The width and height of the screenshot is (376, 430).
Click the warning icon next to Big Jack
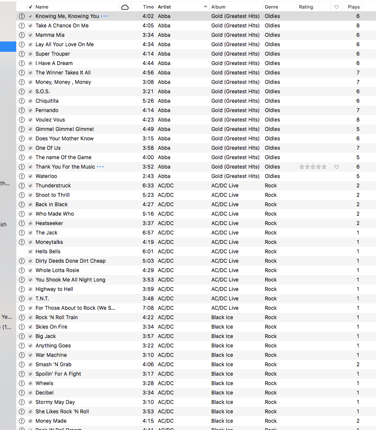pos(22,336)
